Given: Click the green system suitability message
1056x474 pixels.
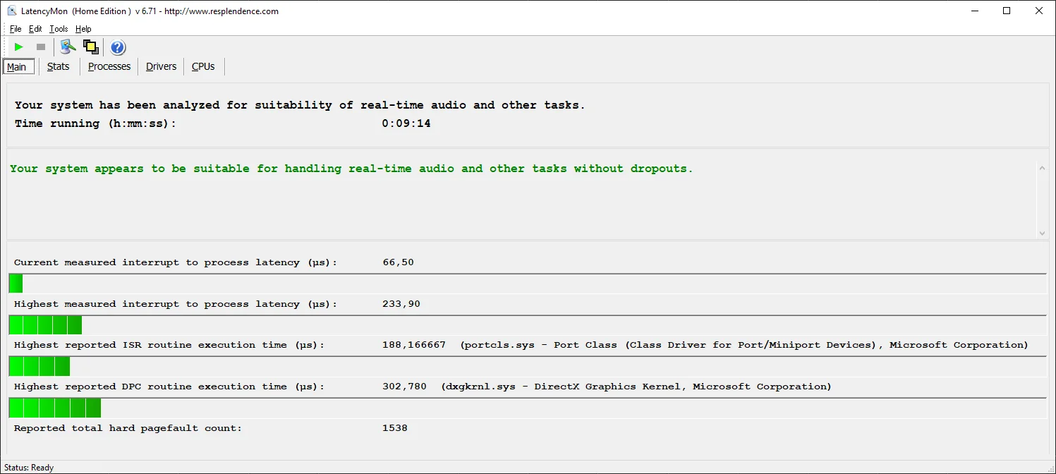Looking at the screenshot, I should click(x=351, y=169).
